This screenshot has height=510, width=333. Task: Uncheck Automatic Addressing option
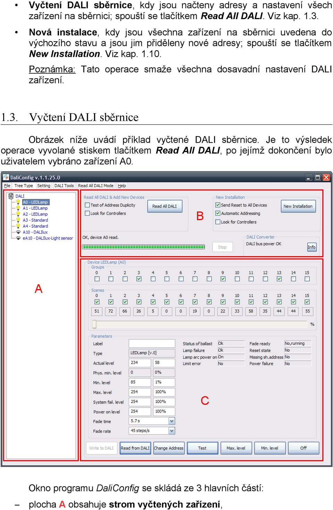coord(218,214)
